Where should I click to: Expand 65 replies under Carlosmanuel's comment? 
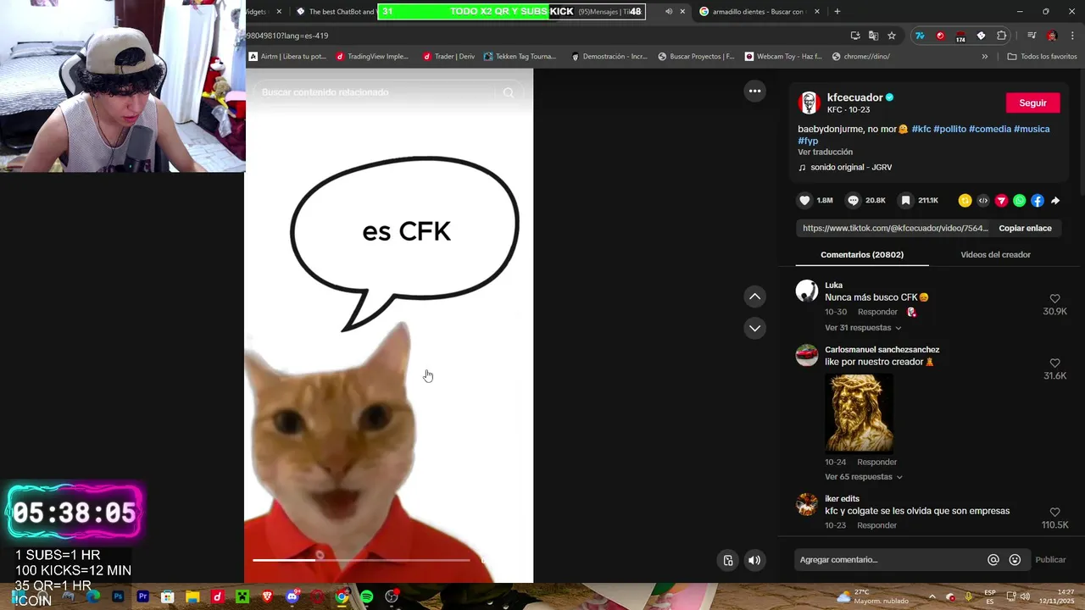(x=864, y=477)
